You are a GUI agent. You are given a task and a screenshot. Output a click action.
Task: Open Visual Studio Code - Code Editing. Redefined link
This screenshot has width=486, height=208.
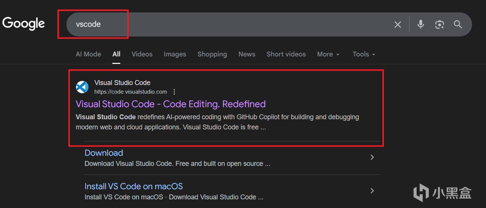tap(170, 104)
